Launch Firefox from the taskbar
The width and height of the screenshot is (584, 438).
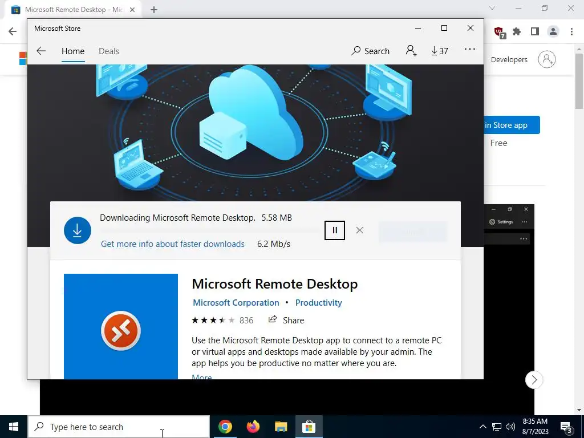pos(253,427)
